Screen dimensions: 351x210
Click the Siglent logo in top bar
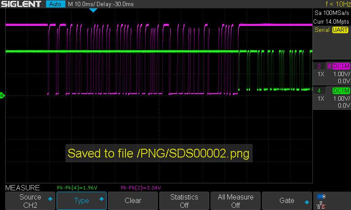[21, 4]
